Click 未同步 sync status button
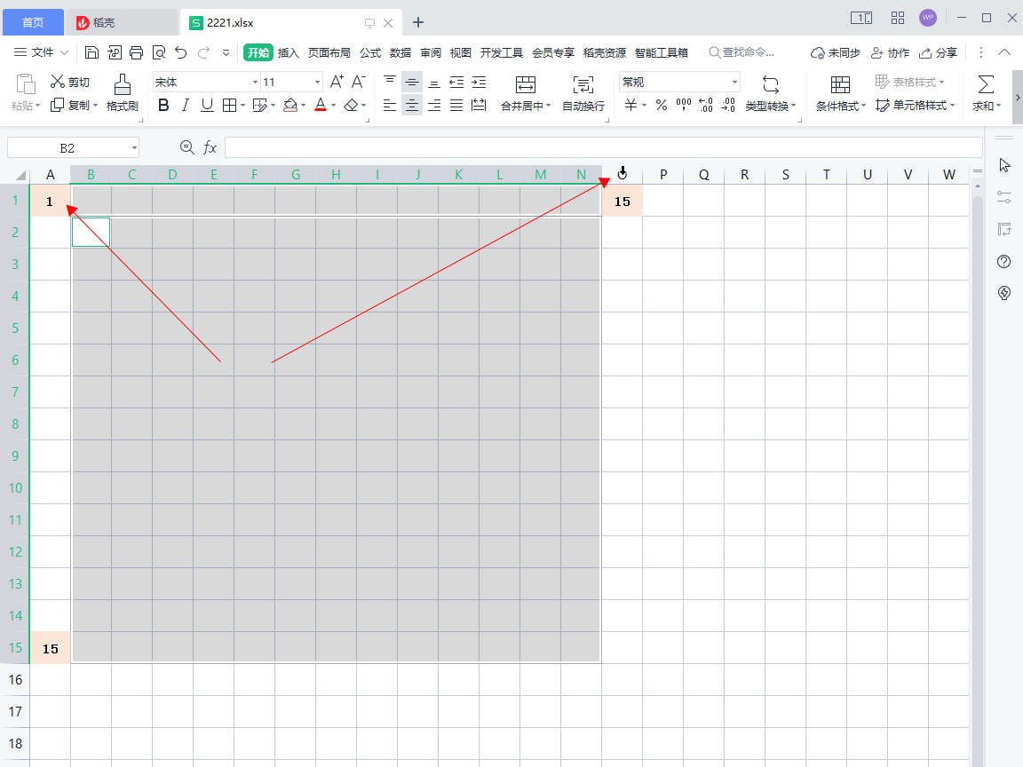The height and width of the screenshot is (767, 1023). 835,53
